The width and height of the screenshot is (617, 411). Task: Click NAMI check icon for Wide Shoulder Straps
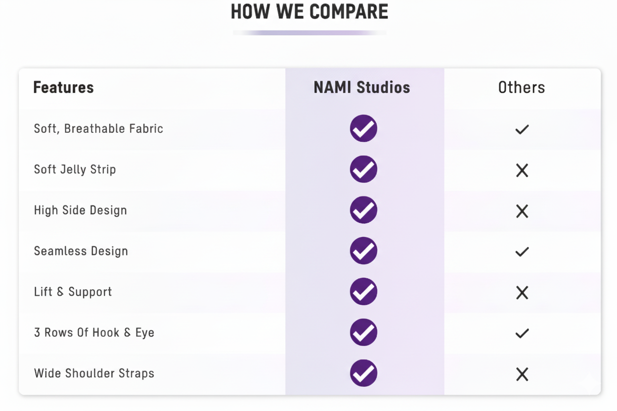click(363, 373)
